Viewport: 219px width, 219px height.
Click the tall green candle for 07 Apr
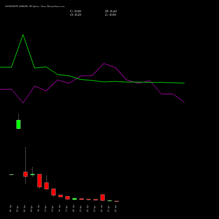coord(18,124)
